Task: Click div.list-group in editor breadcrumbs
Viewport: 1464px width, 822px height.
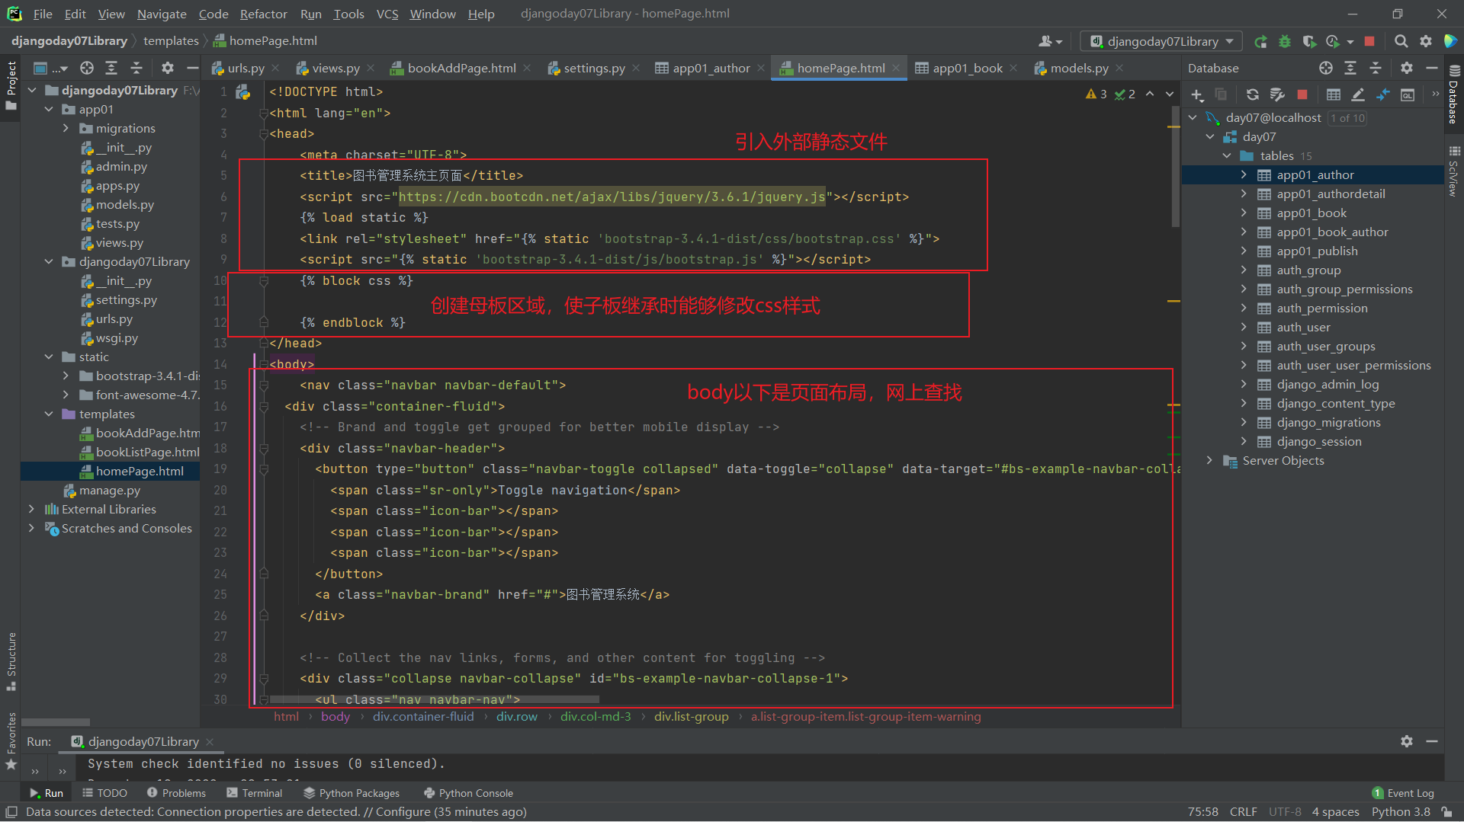Action: click(692, 717)
